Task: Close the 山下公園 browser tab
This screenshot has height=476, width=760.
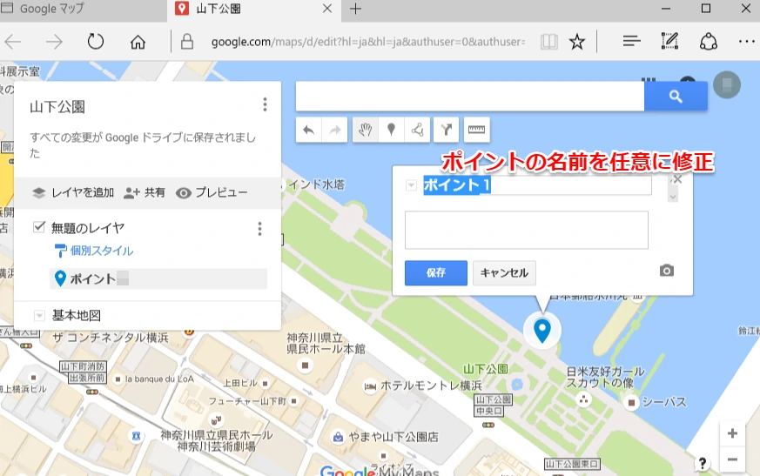Action: [327, 9]
